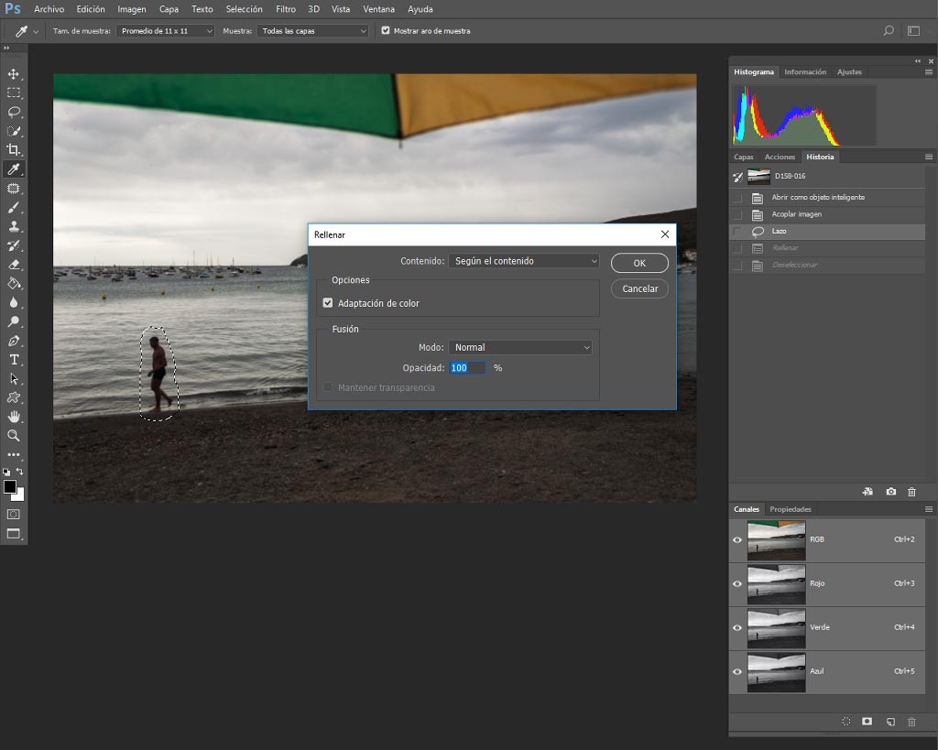Switch to the Capas tab
Screen dimensions: 938x750
(744, 157)
